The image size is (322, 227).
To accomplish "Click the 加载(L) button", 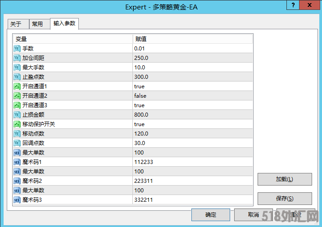I will click(x=285, y=179).
